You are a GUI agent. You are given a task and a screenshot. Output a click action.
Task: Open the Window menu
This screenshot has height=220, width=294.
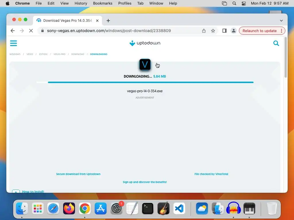(156, 3)
